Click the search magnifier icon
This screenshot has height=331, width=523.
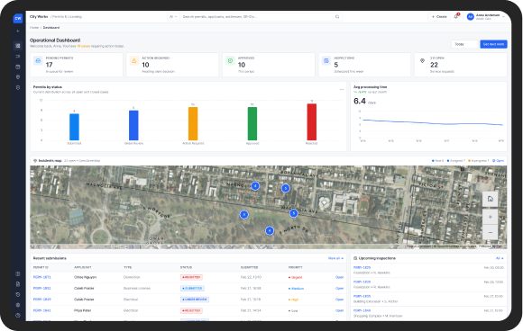pos(337,16)
